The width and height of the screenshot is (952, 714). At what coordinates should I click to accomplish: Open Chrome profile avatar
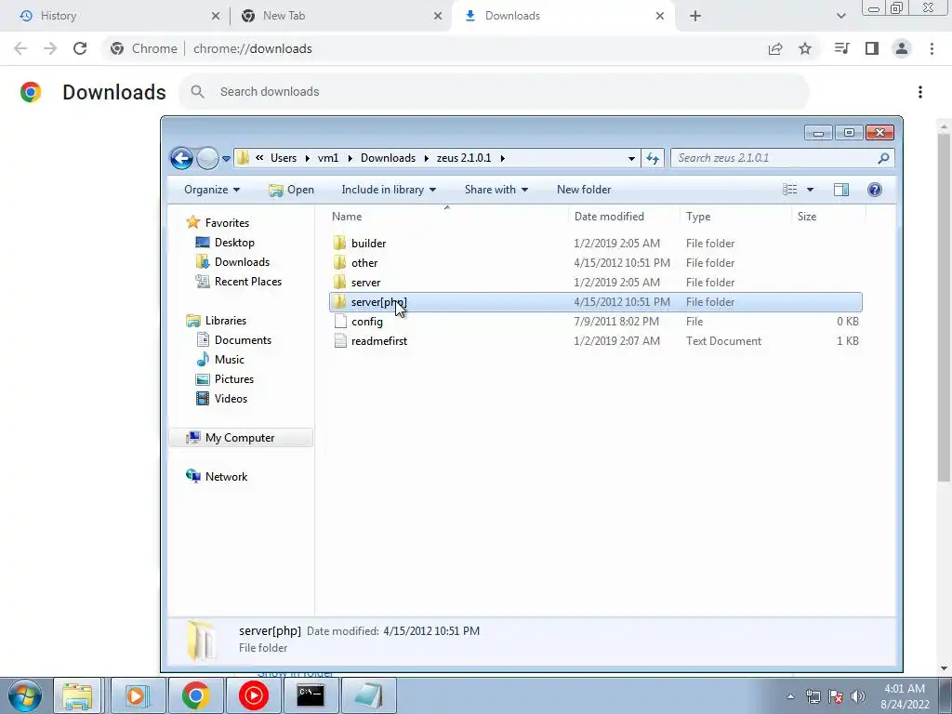(902, 48)
